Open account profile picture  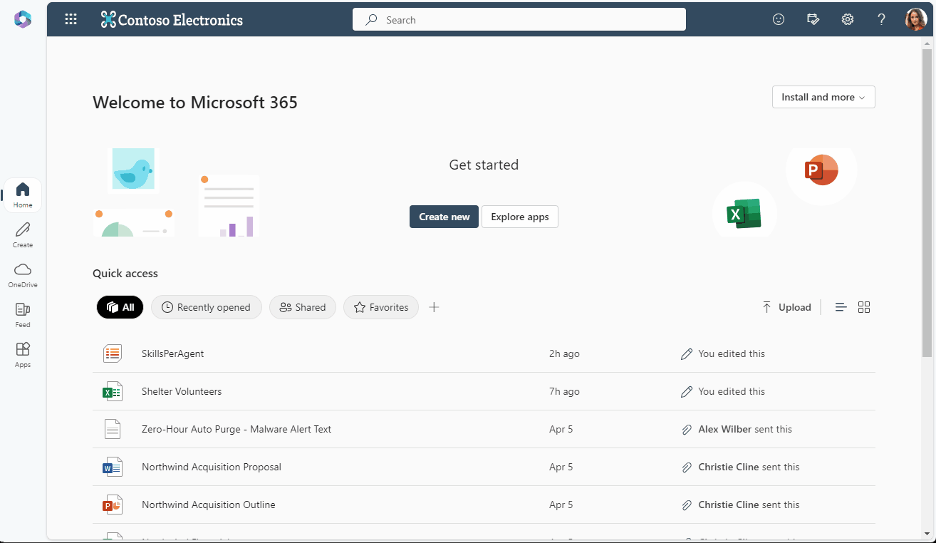point(916,20)
